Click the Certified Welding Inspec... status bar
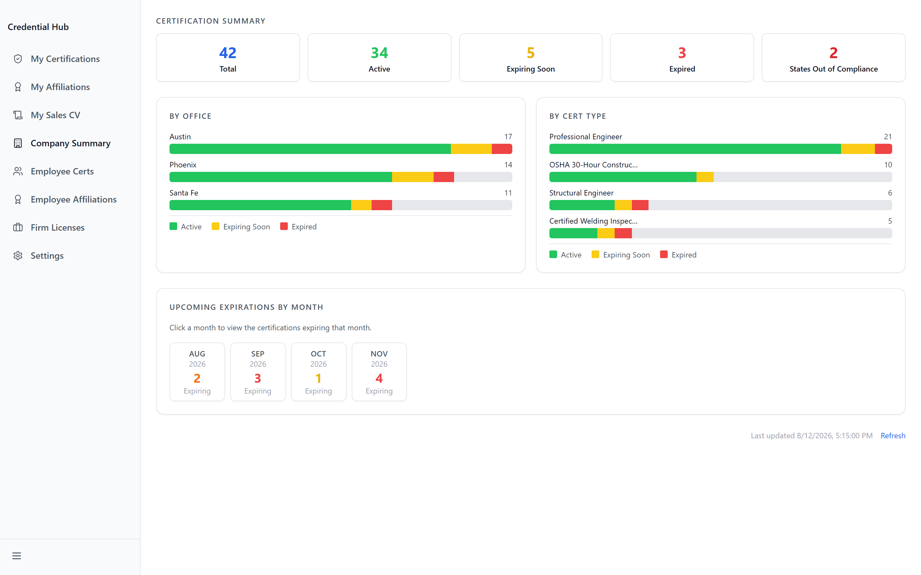The width and height of the screenshot is (921, 575). (x=720, y=233)
